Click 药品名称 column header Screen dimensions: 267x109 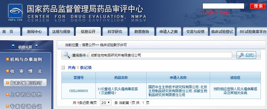click(x=121, y=78)
